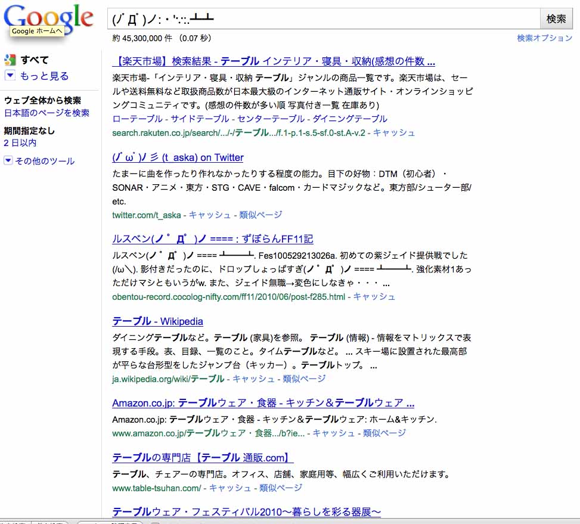Click ja.wikipedia.org/wiki/テーブル URL text
This screenshot has width=580, height=524.
[x=168, y=379]
